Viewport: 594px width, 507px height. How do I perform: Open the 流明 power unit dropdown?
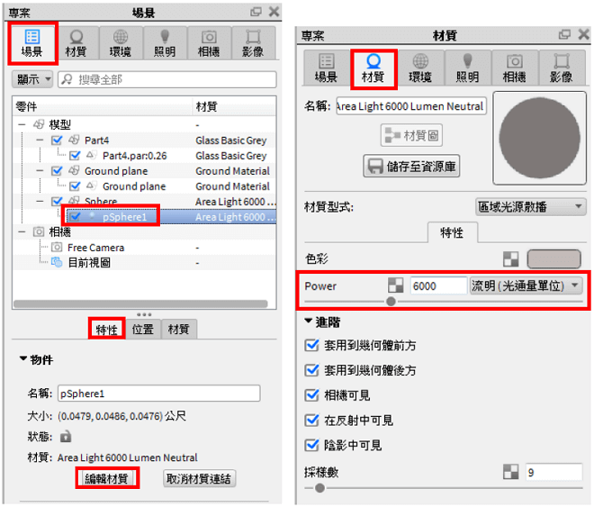(526, 285)
